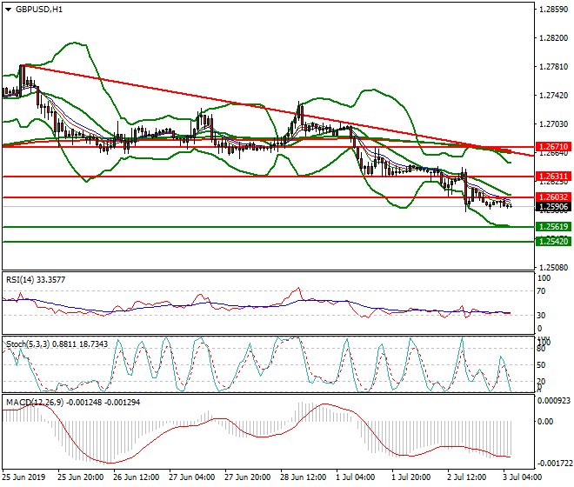This screenshot has height=487, width=574.
Task: Select the Stochastic axis value 50
Action: click(541, 365)
